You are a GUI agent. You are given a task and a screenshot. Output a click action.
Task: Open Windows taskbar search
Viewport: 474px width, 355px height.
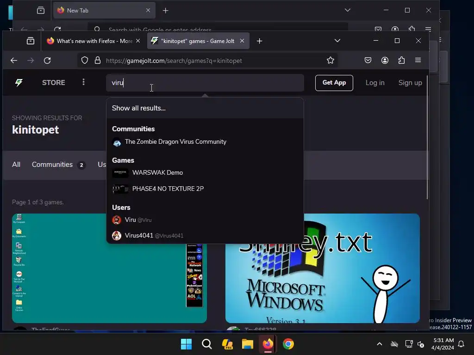[x=207, y=344]
